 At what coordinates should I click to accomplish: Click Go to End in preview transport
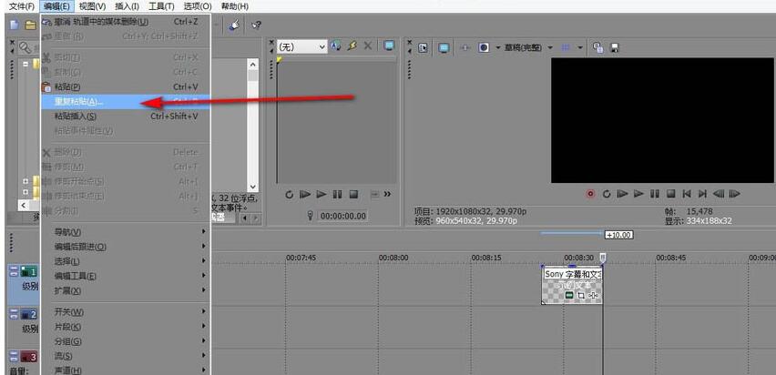coord(702,193)
